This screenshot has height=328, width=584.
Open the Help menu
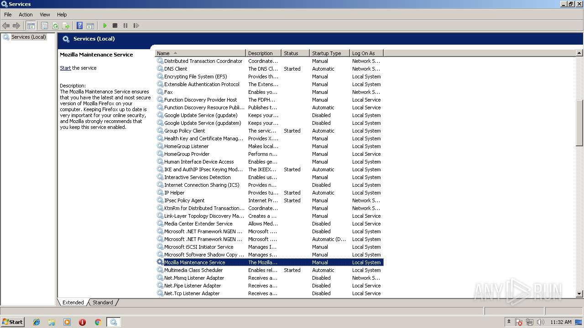[x=62, y=15]
